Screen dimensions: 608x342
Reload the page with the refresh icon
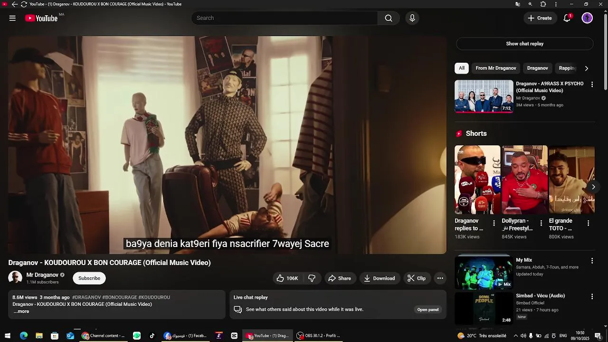(x=24, y=4)
